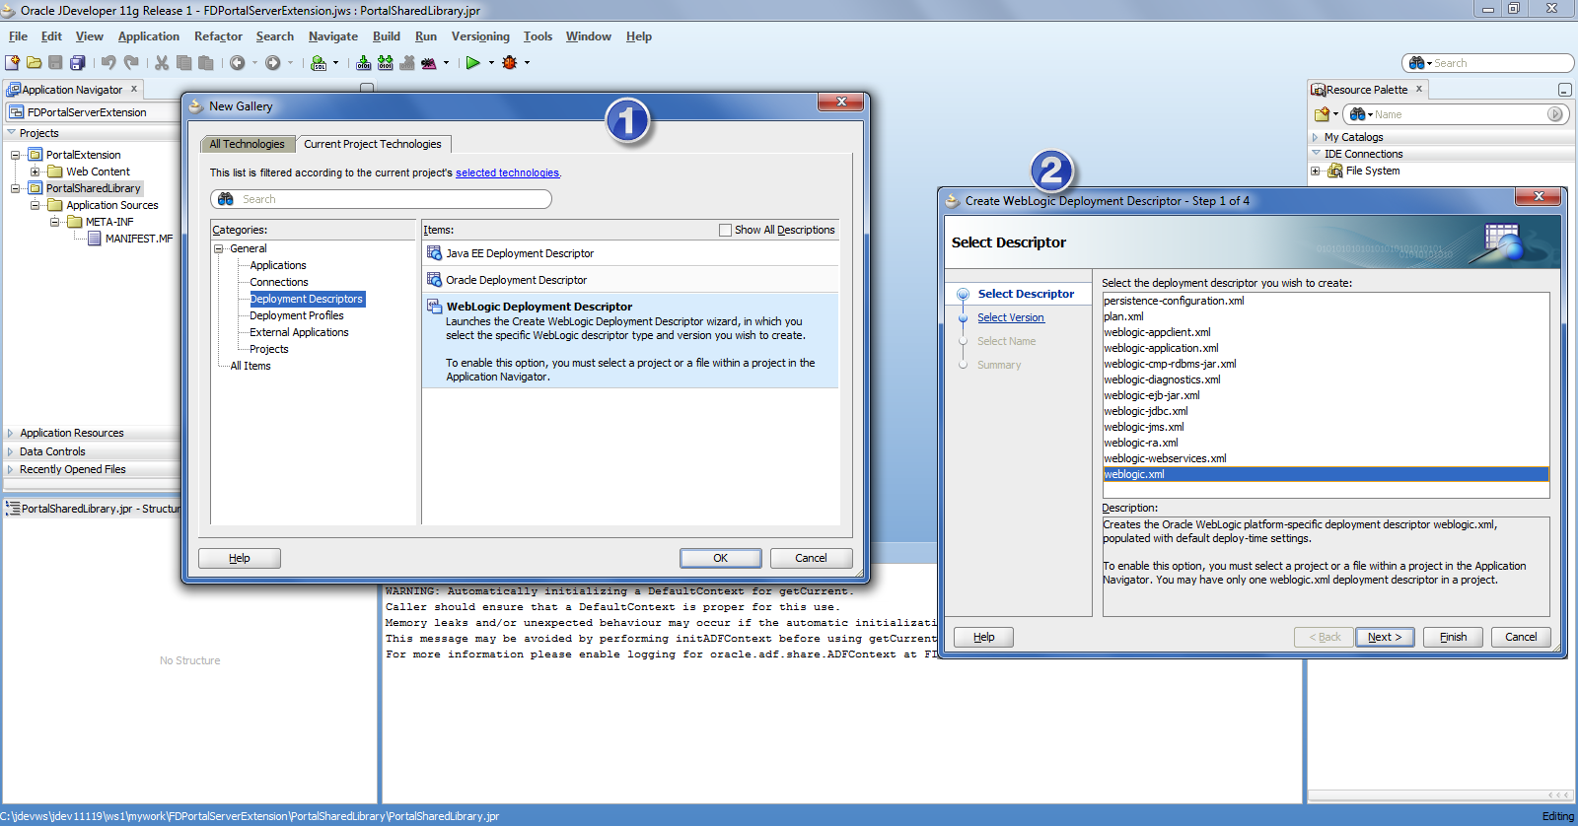Click the Back navigation arrow icon
Screen dimensions: 1578x826
point(238,62)
